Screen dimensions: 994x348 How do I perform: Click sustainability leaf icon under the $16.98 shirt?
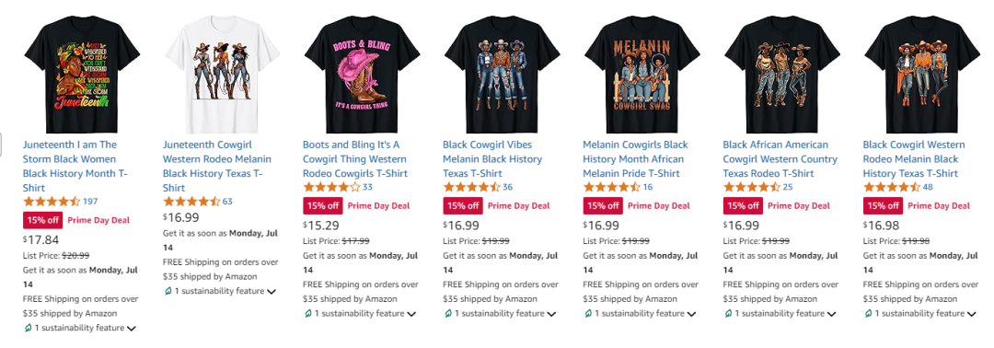point(869,313)
